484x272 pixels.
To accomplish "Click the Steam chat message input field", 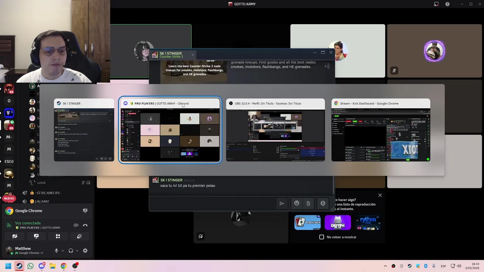I will tap(214, 203).
